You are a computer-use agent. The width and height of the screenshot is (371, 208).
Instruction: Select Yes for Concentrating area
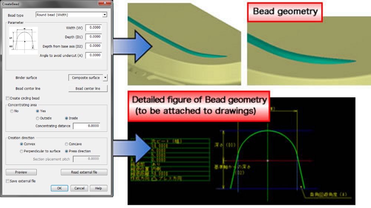click(x=38, y=111)
